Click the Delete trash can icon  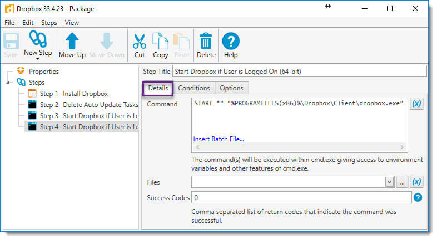[x=206, y=41]
